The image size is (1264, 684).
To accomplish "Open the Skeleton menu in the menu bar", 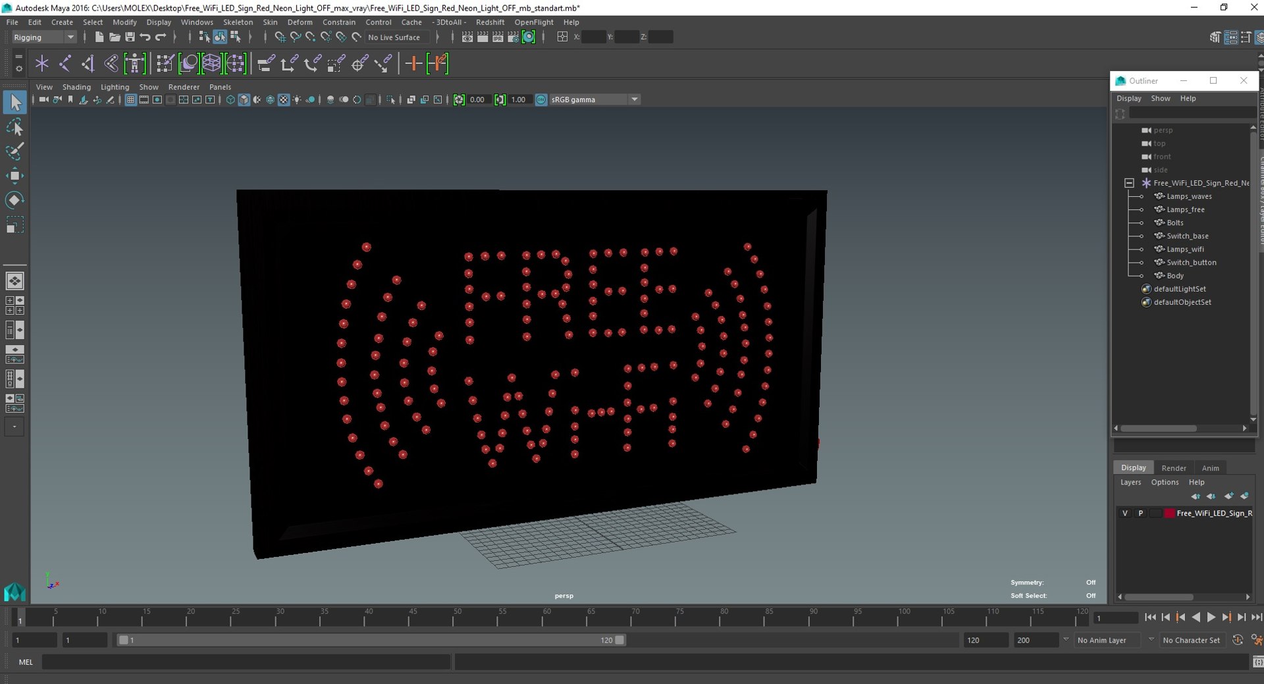I will click(238, 22).
